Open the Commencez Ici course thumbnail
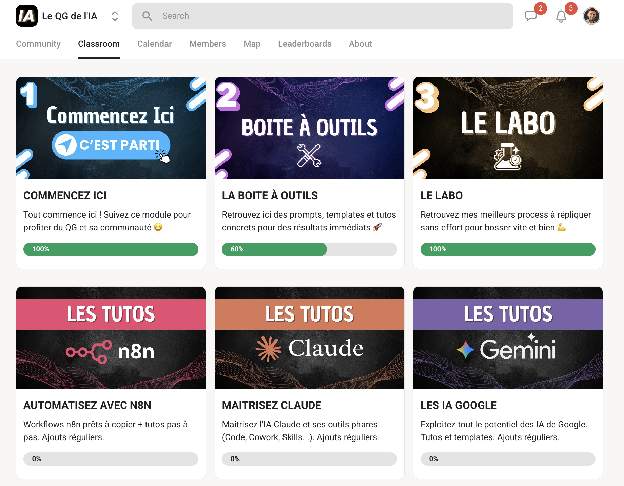Image resolution: width=624 pixels, height=486 pixels. [x=111, y=128]
